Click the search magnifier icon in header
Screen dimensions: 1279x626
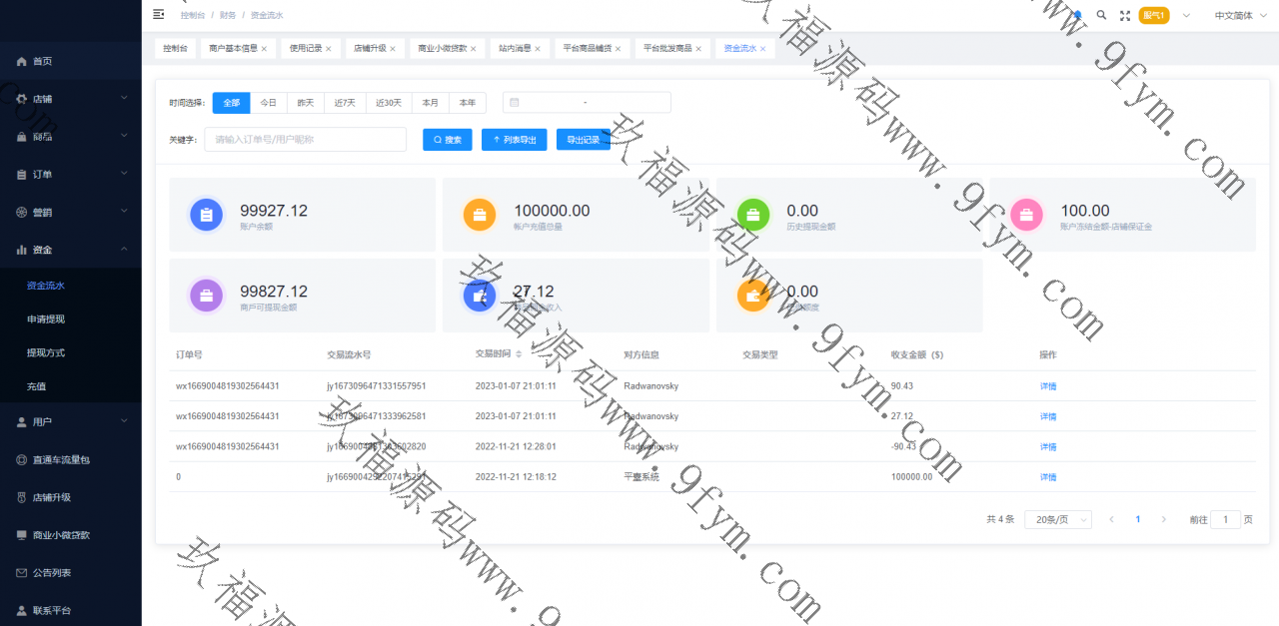[1101, 15]
